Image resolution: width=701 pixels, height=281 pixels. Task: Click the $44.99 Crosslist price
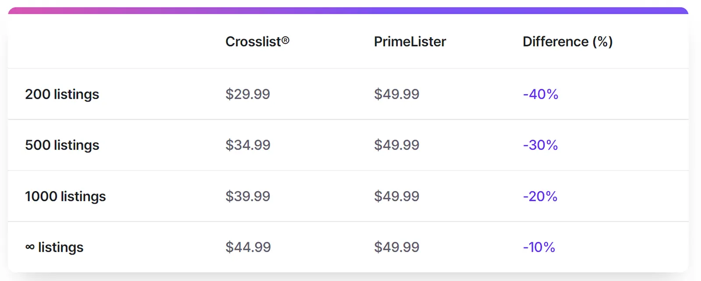coord(248,247)
